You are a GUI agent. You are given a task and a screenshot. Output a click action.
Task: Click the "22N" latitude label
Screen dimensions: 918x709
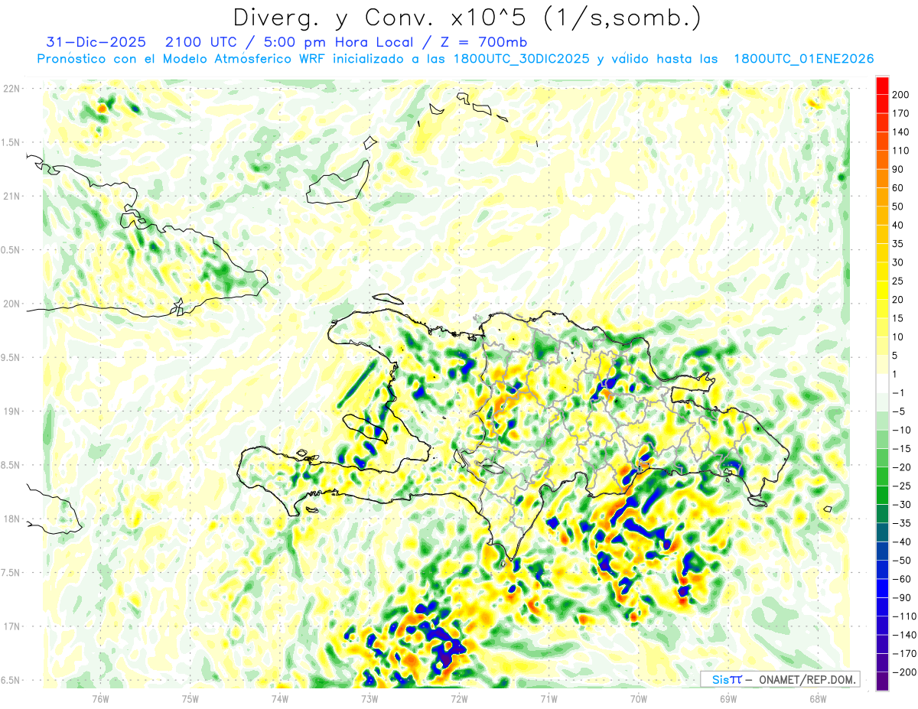[x=11, y=89]
